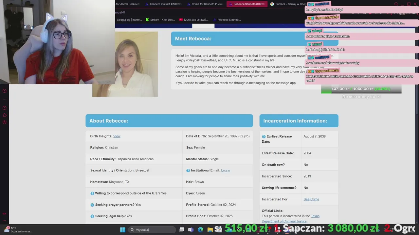Click the Eyes: Green row

(218, 193)
